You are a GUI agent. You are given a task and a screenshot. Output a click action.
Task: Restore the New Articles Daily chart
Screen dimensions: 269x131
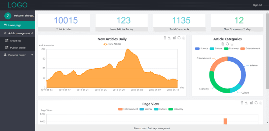(179, 38)
